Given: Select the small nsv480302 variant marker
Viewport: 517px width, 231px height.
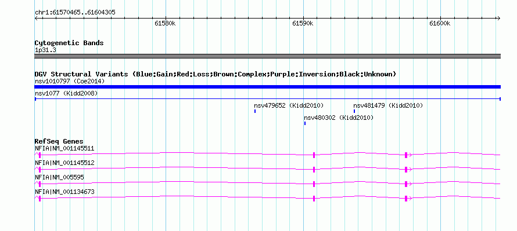Looking at the screenshot, I should click(x=305, y=123).
